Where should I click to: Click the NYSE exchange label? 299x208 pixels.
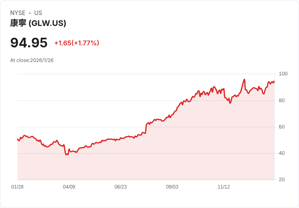pos(17,13)
